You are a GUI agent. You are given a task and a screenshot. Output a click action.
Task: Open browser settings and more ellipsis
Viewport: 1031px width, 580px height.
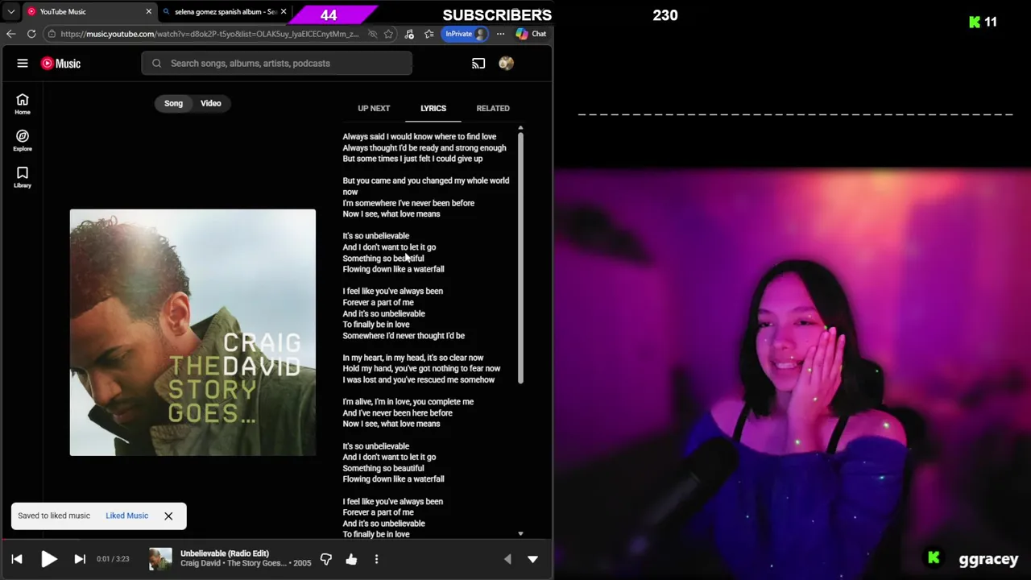coord(500,34)
